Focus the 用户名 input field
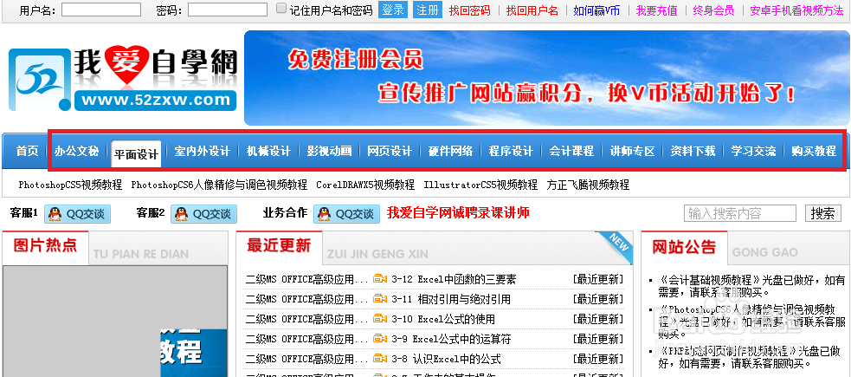The height and width of the screenshot is (377, 851). tap(101, 10)
